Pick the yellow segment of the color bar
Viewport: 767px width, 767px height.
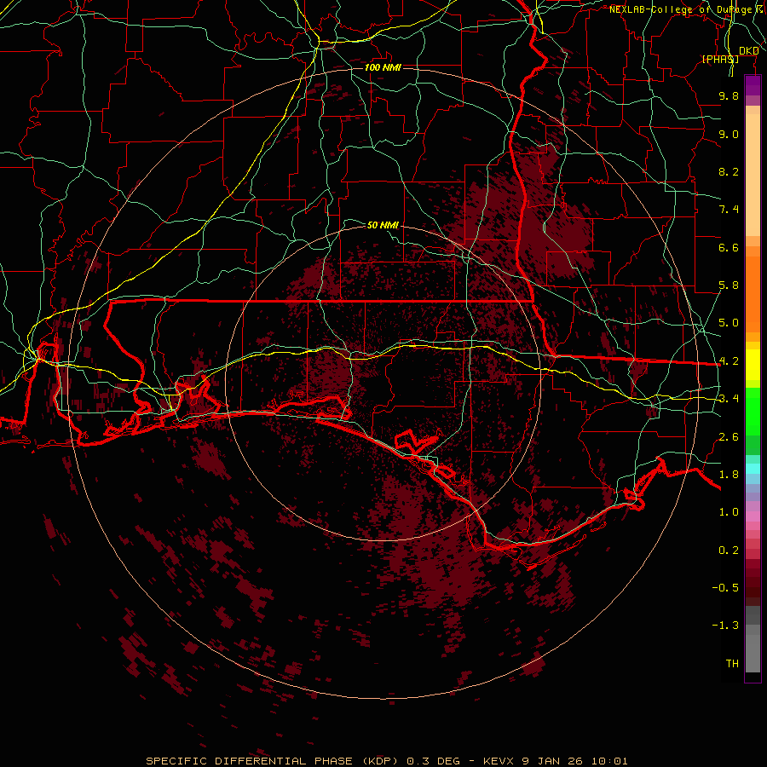pos(753,365)
